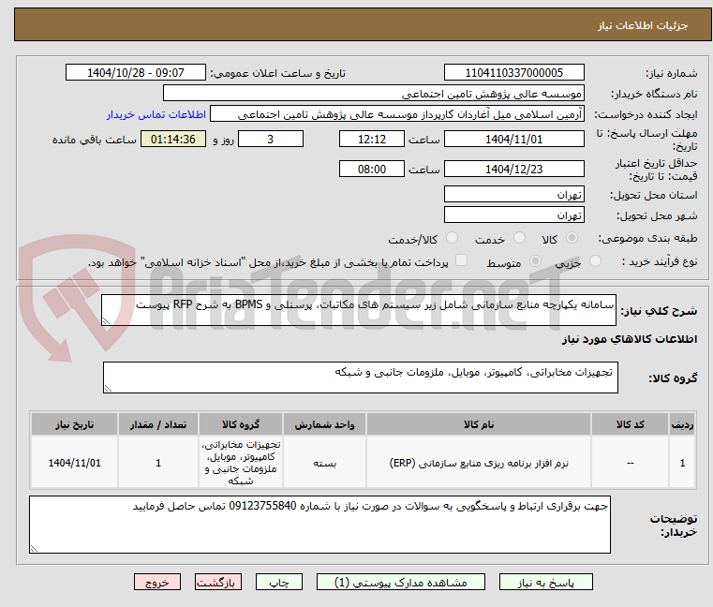The image size is (713, 607).
Task: Select the 'متوسط' purchase type radio
Action: click(535, 261)
